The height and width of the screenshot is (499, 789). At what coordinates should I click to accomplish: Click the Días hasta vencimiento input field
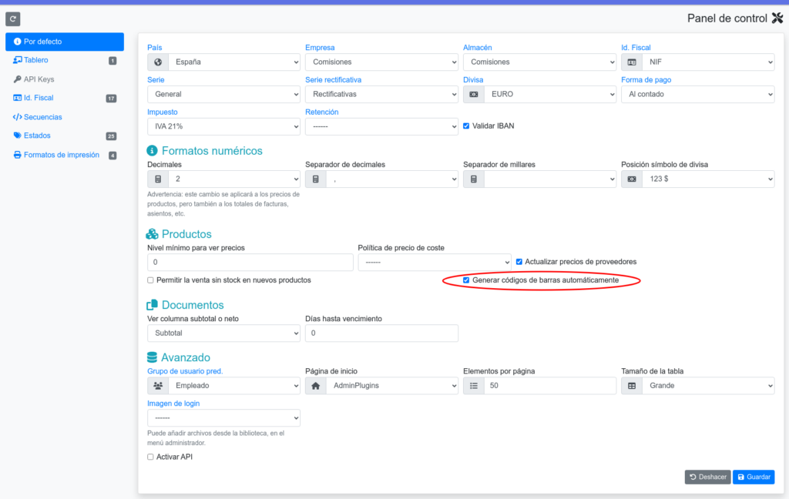pyautogui.click(x=381, y=333)
